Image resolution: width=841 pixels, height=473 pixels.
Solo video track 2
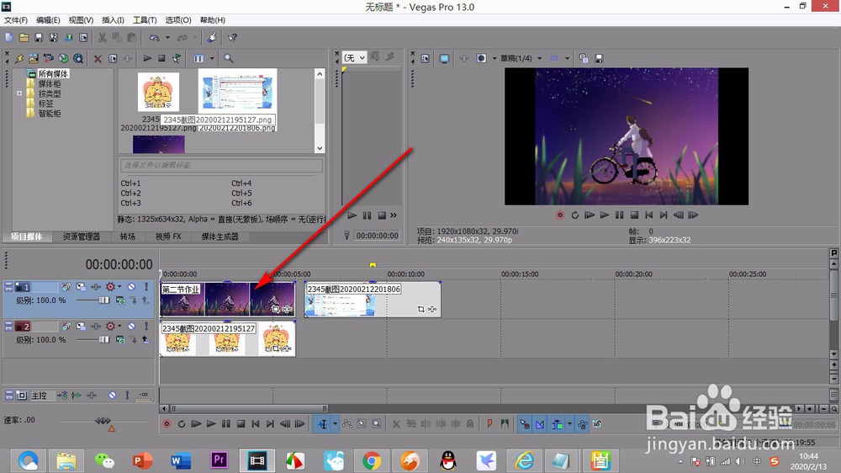(145, 326)
